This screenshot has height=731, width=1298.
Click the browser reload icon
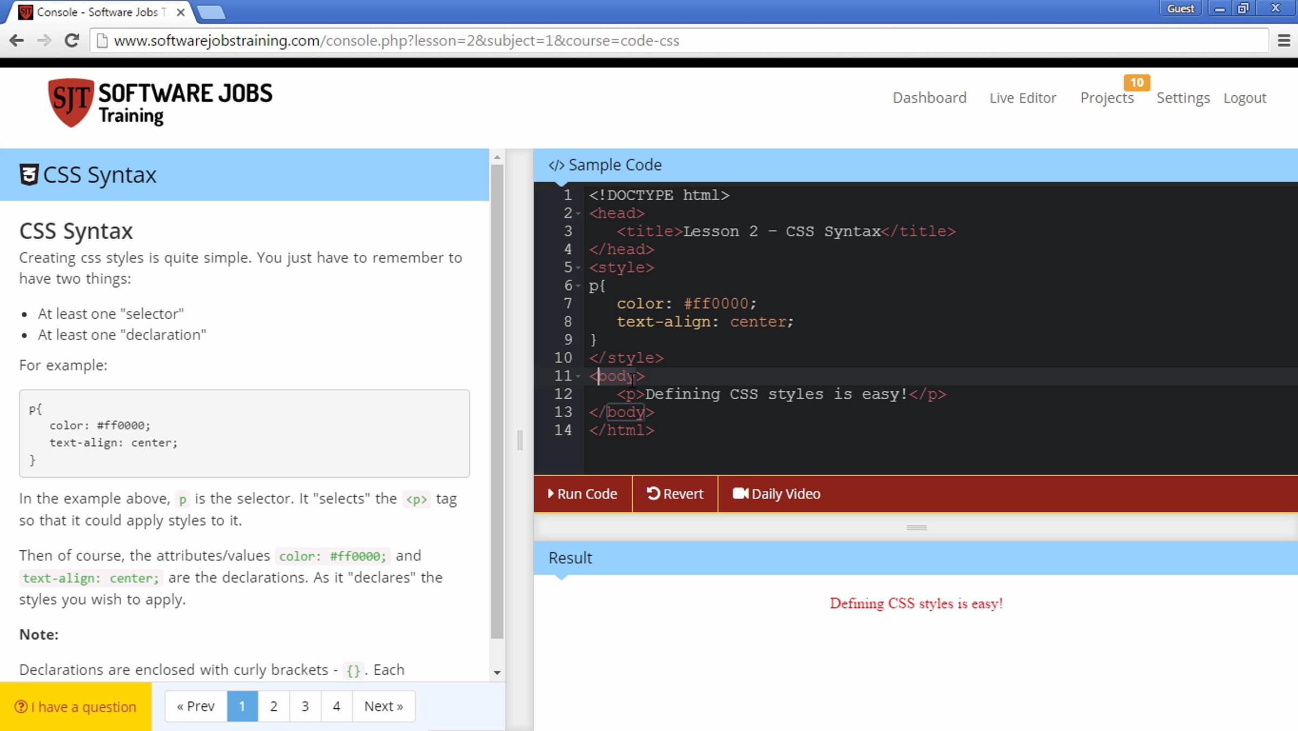point(71,41)
